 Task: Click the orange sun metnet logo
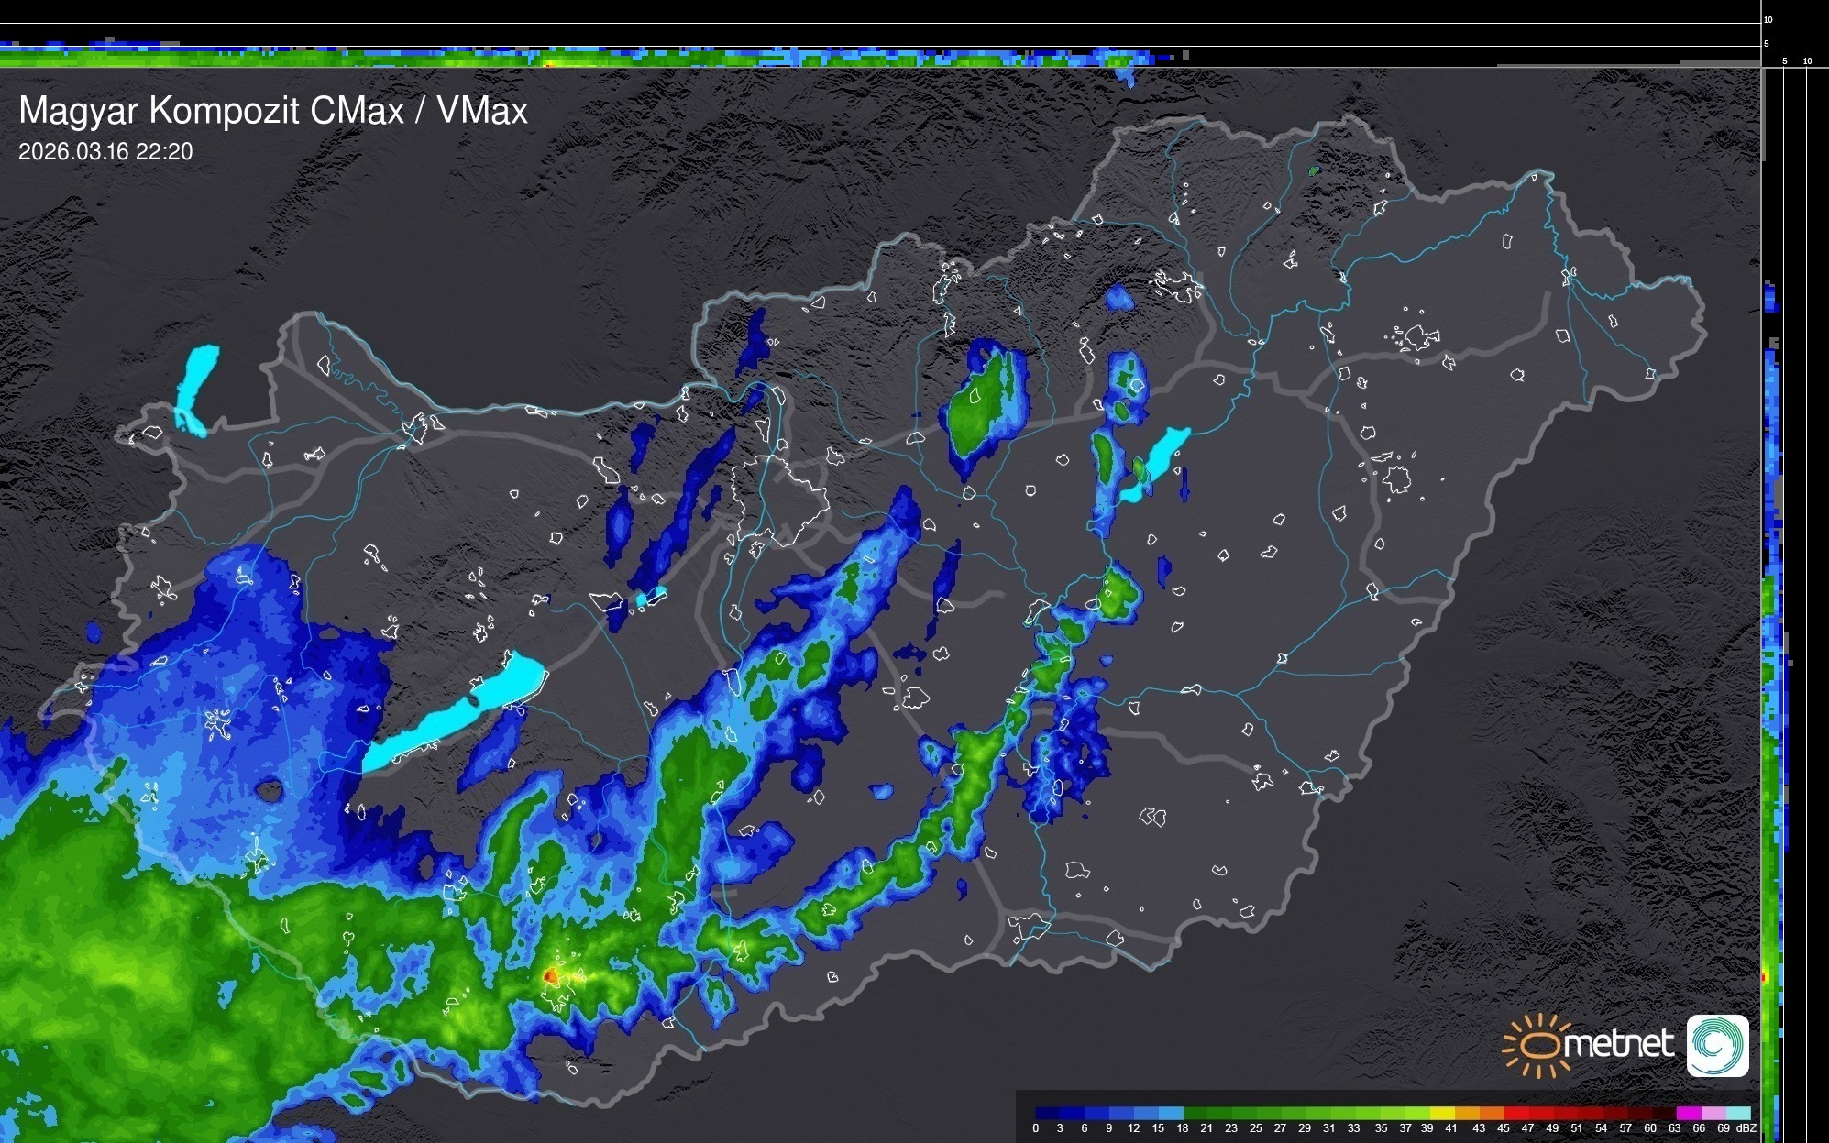[1539, 1045]
